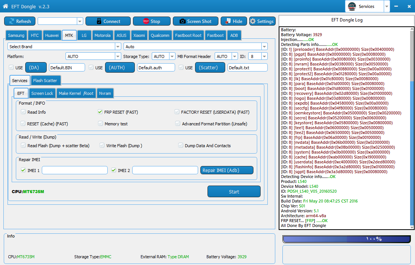Open the Select Brand dropdown
415x265 pixels.
click(118, 47)
